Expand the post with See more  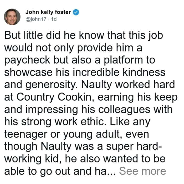(142, 171)
